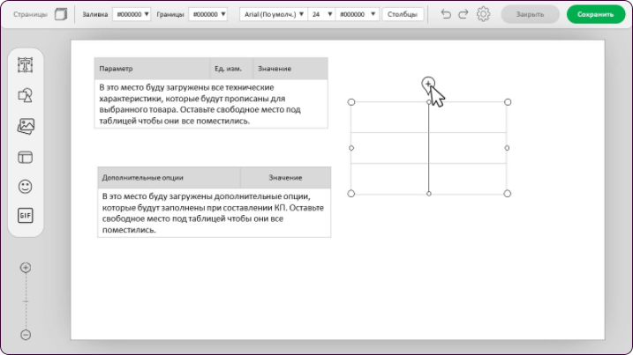The height and width of the screenshot is (355, 633).
Task: Open the Images tool in sidebar
Action: 26,126
